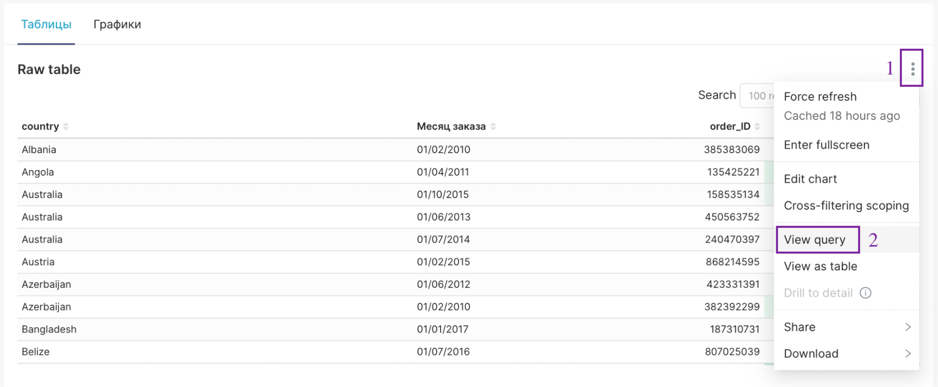Open the three-dot chart options menu
This screenshot has width=938, height=387.
[912, 69]
